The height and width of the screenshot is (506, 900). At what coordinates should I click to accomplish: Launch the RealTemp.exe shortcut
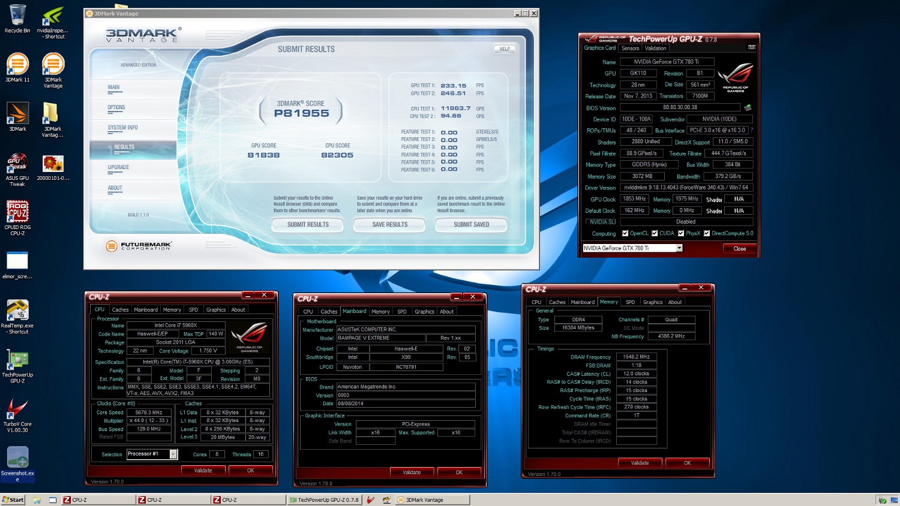pos(17,317)
